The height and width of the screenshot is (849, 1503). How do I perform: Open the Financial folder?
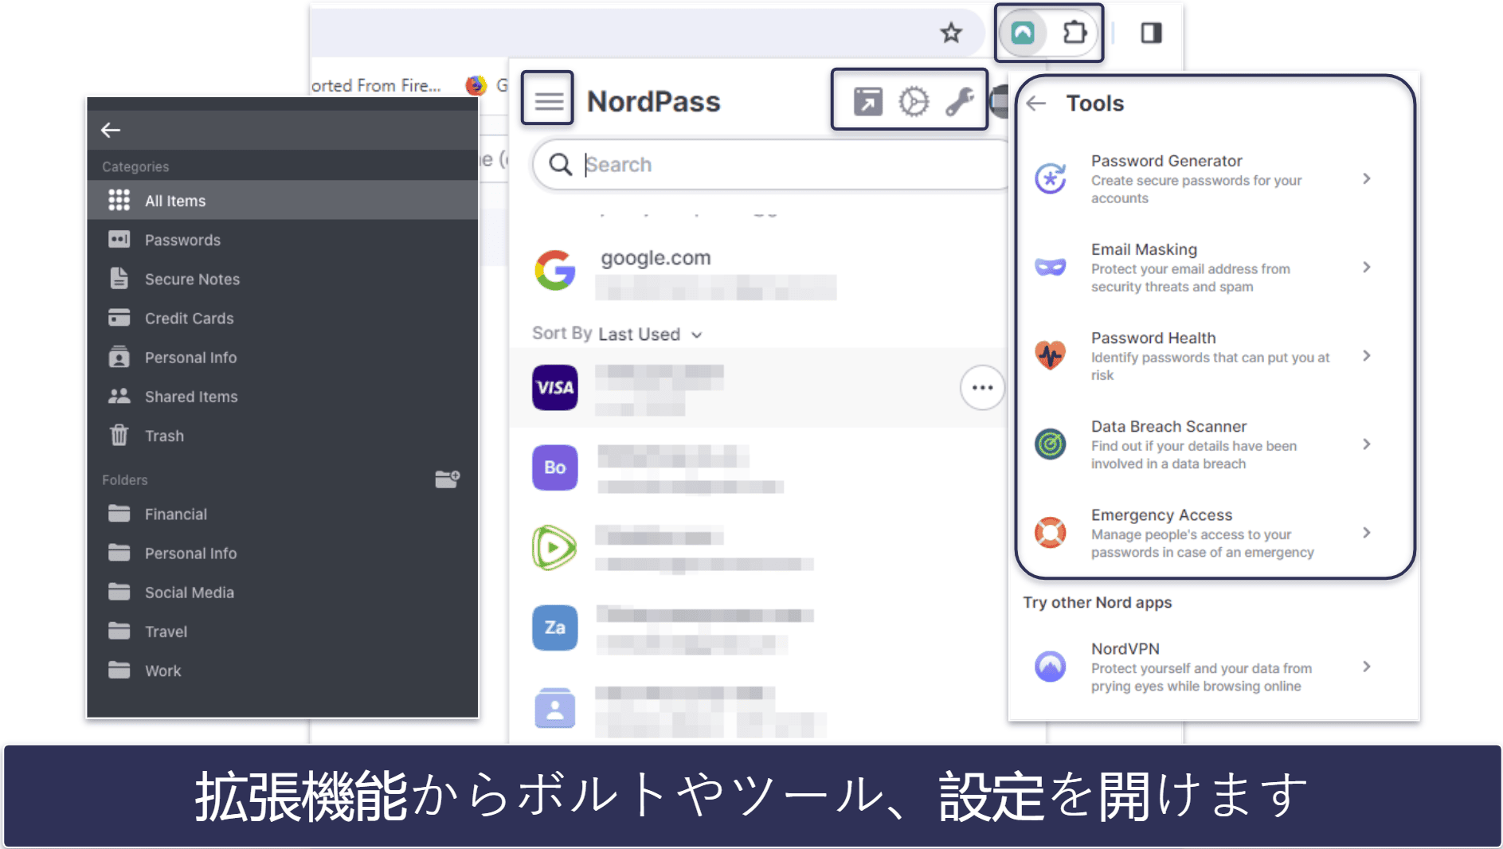(283, 514)
